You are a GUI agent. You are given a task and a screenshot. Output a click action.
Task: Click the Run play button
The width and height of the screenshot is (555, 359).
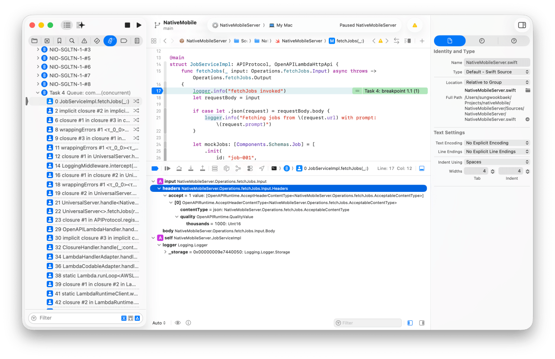[139, 25]
